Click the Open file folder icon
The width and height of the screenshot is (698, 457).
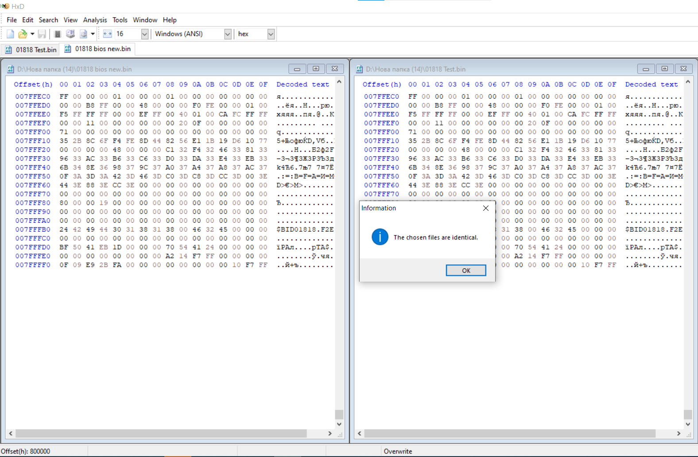tap(22, 34)
